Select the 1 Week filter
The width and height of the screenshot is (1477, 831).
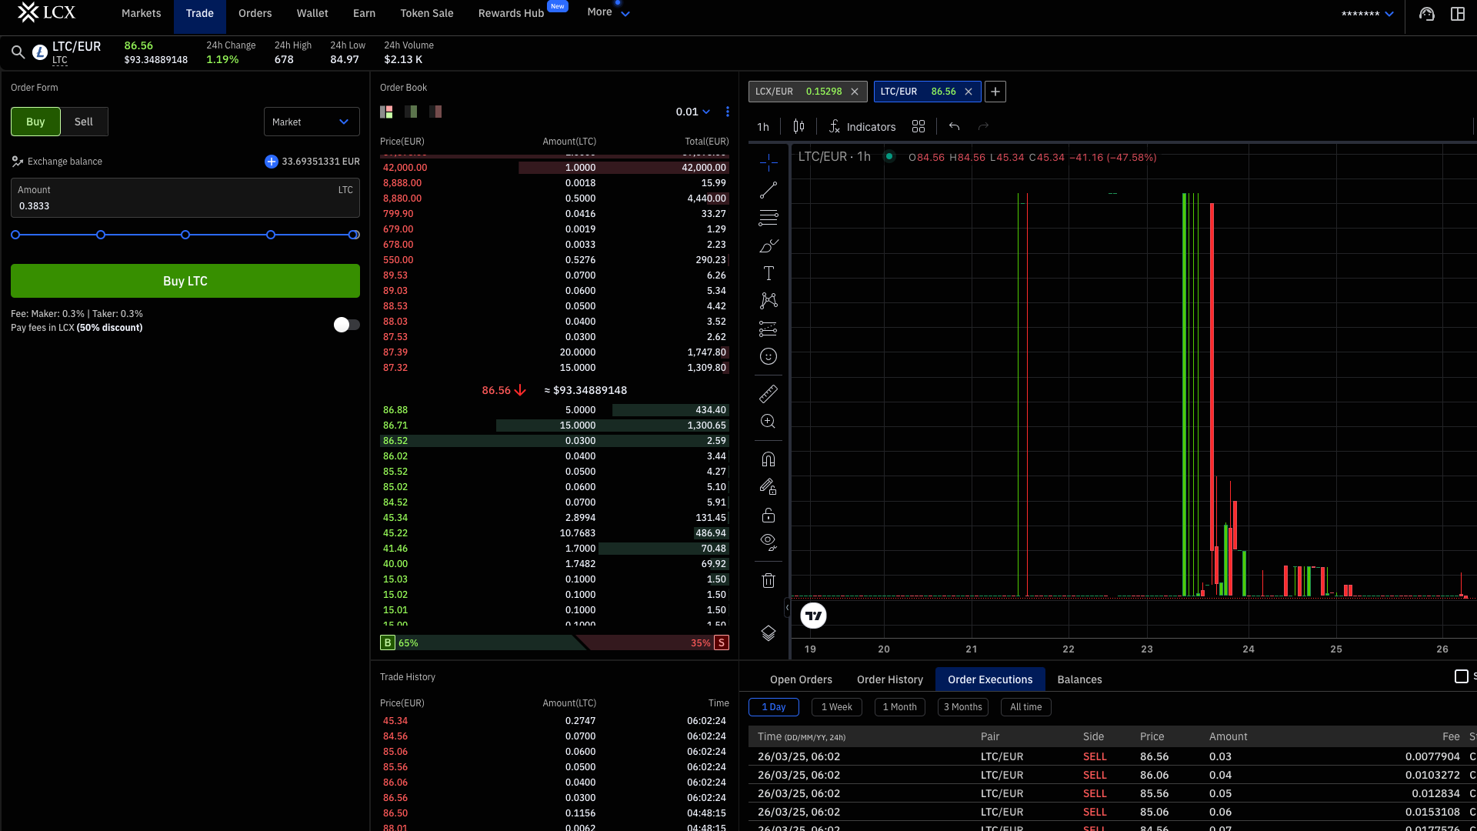click(x=837, y=707)
